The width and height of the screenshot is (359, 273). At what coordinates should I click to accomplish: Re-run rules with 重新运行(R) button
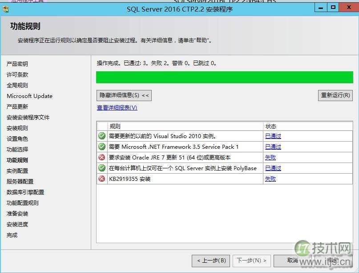click(335, 95)
